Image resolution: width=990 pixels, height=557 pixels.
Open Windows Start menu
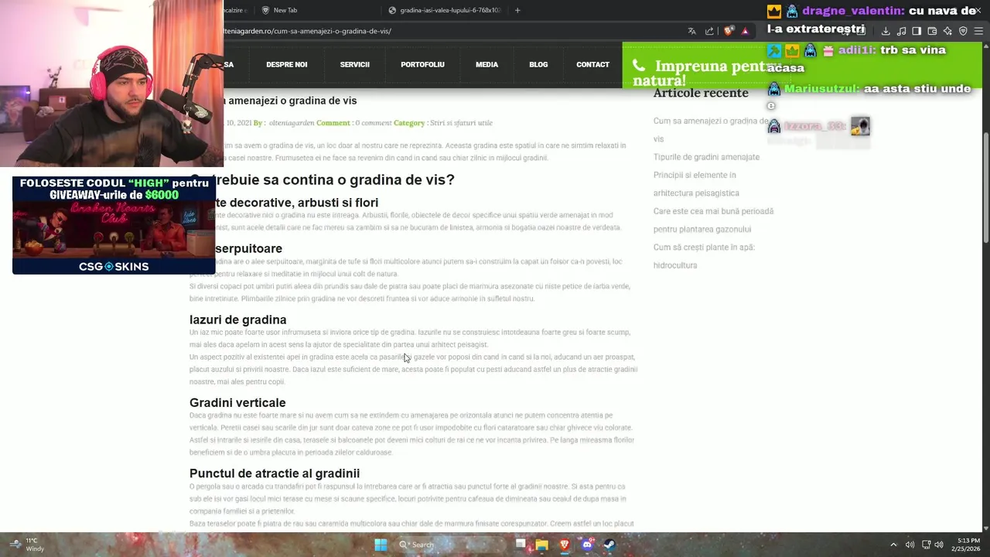[381, 545]
